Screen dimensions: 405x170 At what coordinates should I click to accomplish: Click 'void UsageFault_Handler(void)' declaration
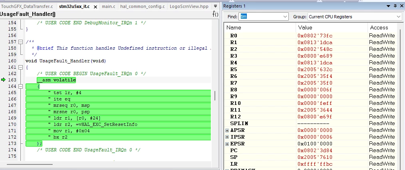tap(66, 61)
